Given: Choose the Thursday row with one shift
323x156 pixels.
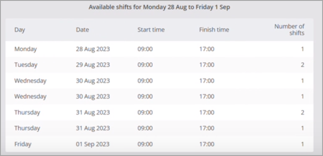Looking at the screenshot, I should [x=159, y=128].
